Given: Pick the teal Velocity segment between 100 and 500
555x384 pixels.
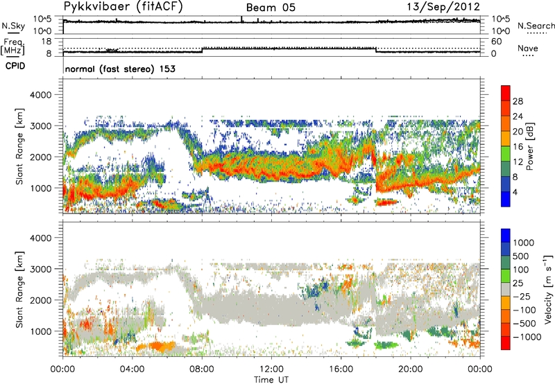Looking at the screenshot, I should (506, 263).
